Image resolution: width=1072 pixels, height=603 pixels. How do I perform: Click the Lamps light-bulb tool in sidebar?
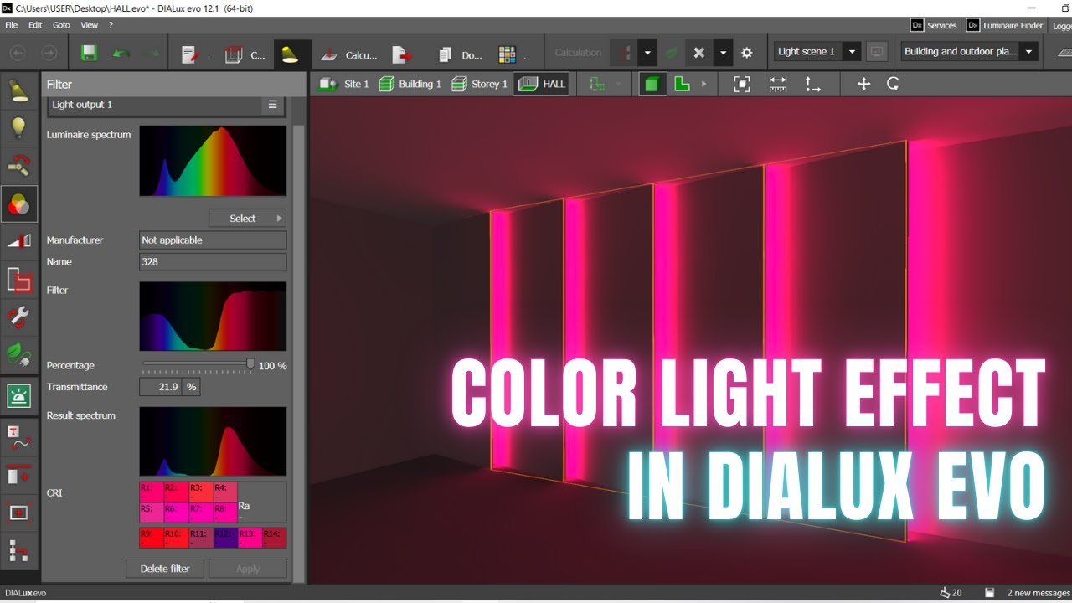pyautogui.click(x=18, y=130)
